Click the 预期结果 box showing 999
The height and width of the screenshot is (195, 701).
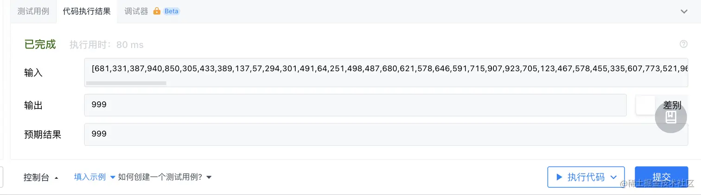[x=385, y=134]
